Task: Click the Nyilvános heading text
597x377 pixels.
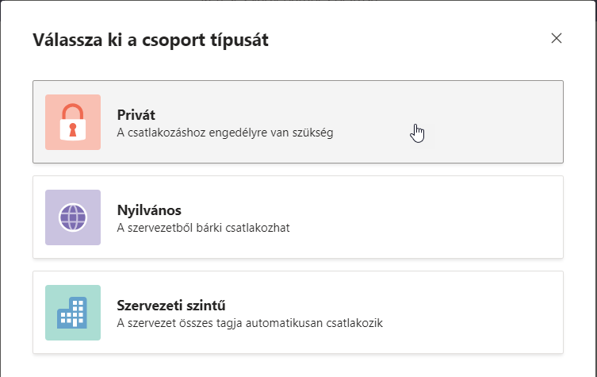Action: point(149,210)
